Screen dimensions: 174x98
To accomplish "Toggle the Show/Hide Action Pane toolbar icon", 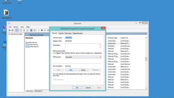I will click(x=35, y=30).
